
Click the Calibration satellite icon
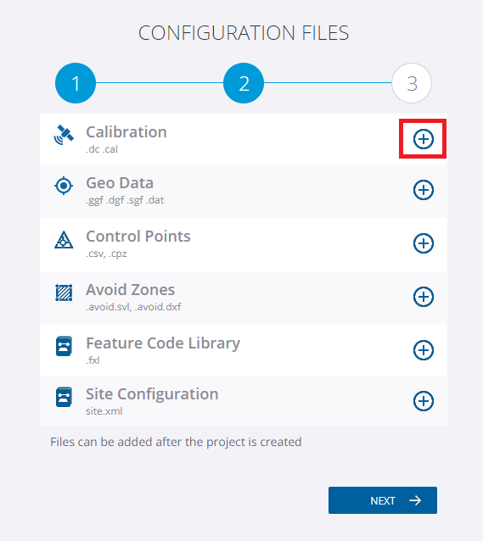click(64, 135)
